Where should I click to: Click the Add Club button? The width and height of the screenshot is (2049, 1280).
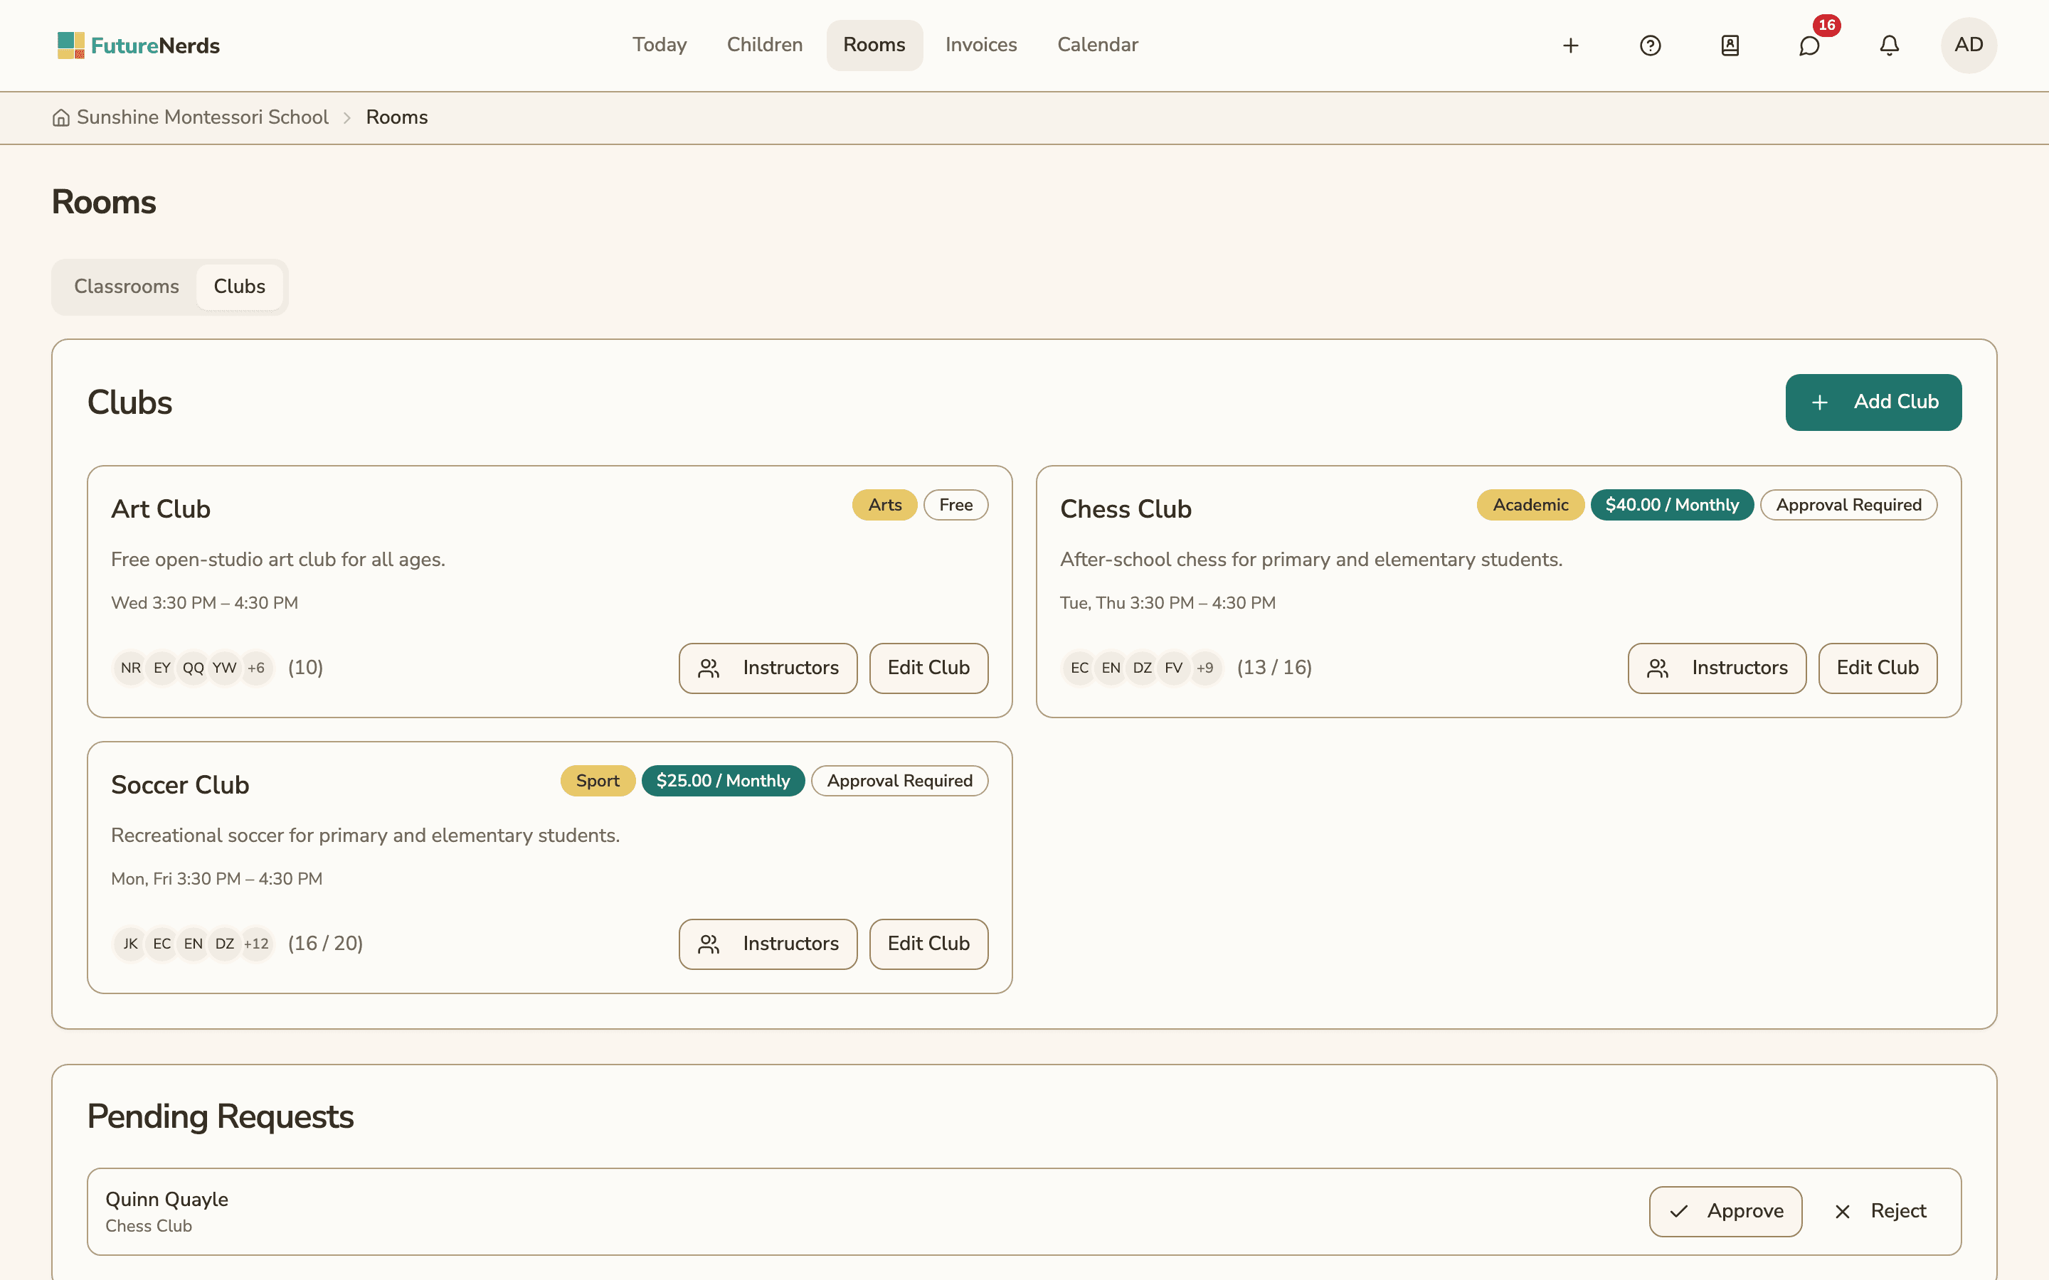[1873, 402]
